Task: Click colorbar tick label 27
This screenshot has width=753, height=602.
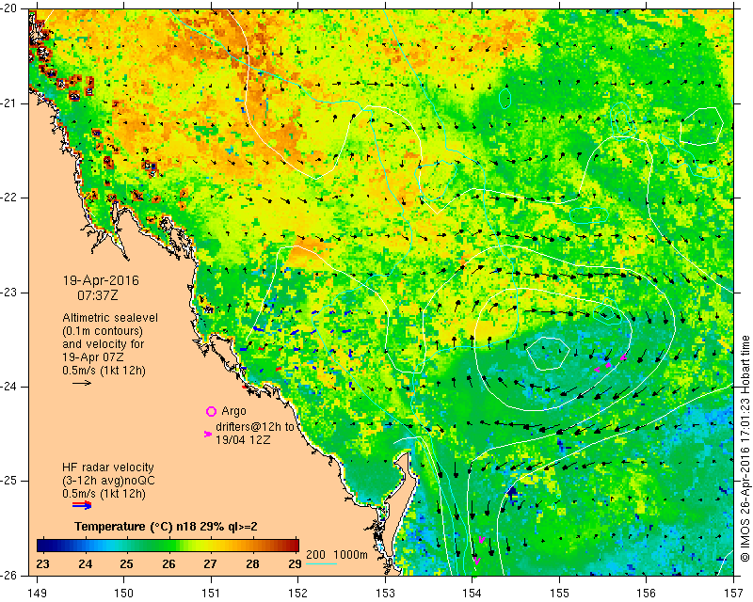Action: pos(210,563)
